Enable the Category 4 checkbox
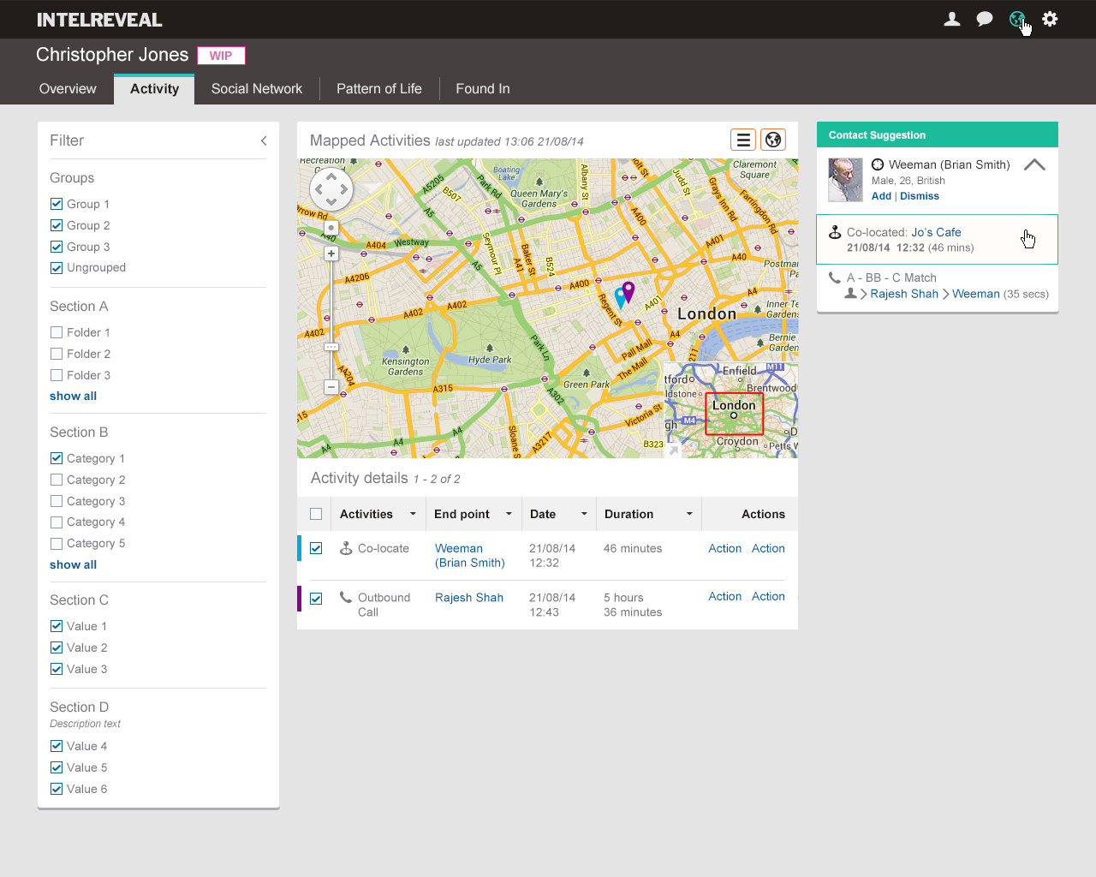The height and width of the screenshot is (877, 1096). click(57, 522)
